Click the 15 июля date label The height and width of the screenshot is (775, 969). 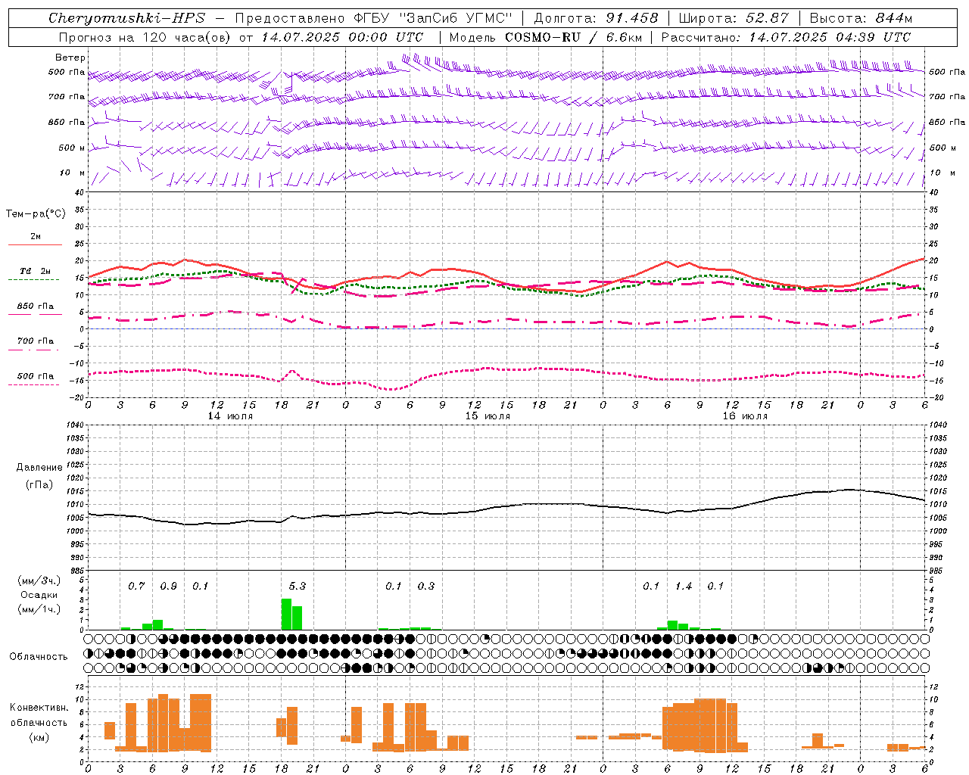(x=488, y=416)
